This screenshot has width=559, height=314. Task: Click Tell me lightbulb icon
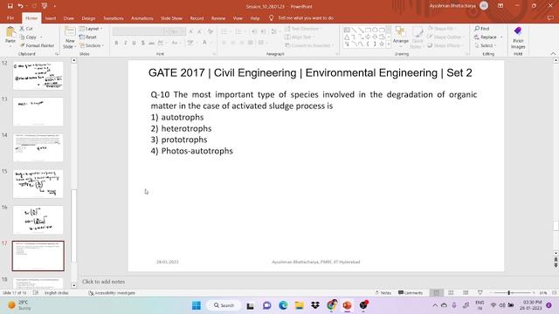[x=271, y=17]
